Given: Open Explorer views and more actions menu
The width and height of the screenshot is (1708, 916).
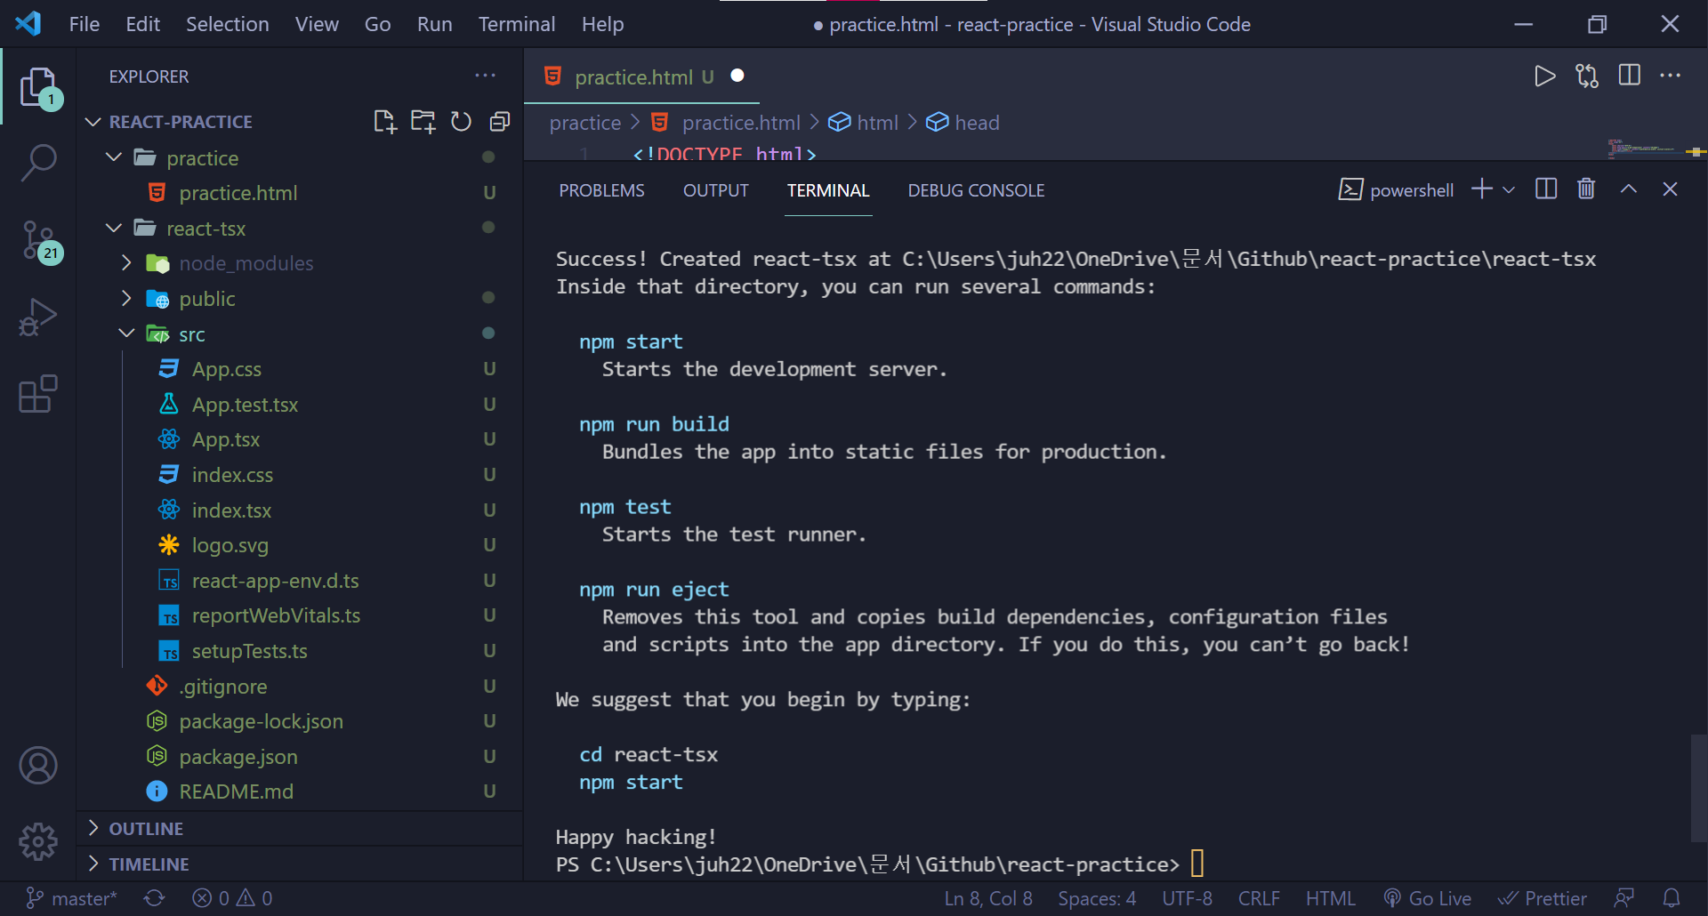Looking at the screenshot, I should click(485, 76).
